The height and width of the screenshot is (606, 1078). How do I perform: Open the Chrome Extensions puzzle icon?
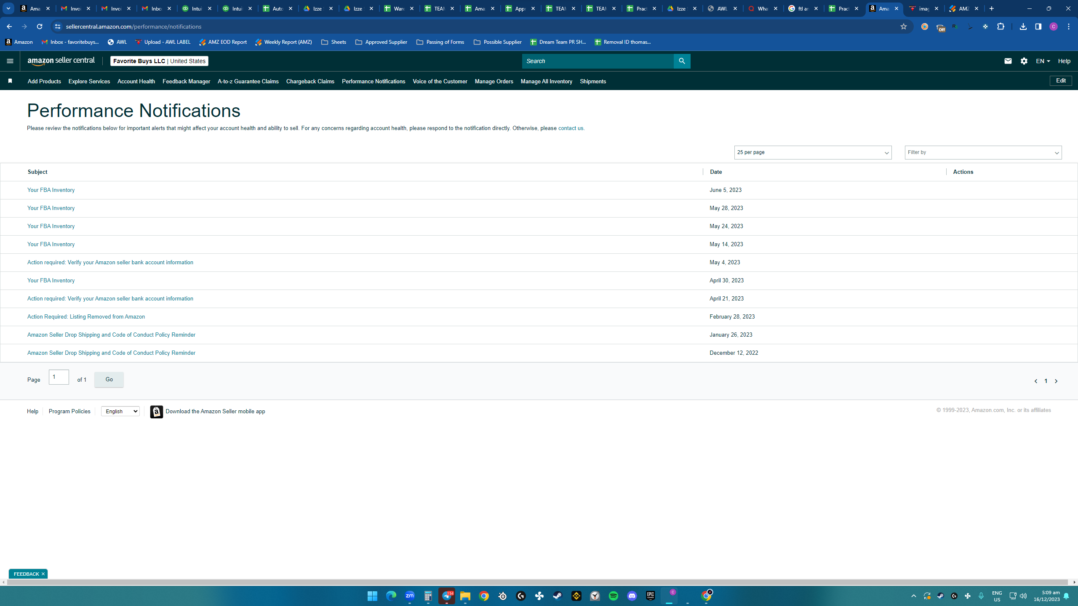[1001, 27]
